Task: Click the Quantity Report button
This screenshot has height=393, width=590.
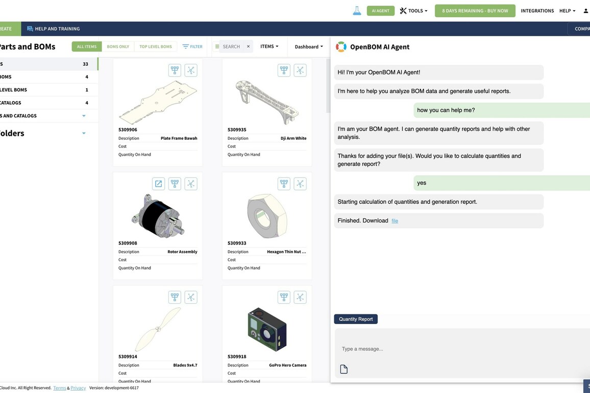Action: point(356,319)
